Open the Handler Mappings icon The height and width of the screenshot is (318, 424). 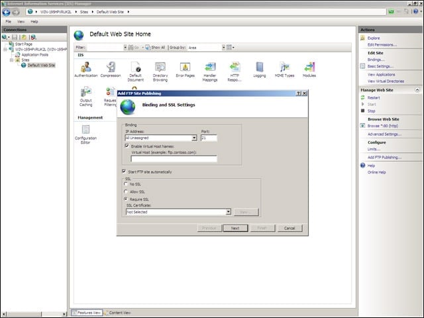pyautogui.click(x=210, y=72)
